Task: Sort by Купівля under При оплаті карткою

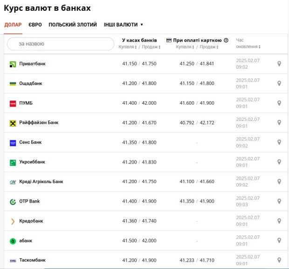Action: (185, 47)
